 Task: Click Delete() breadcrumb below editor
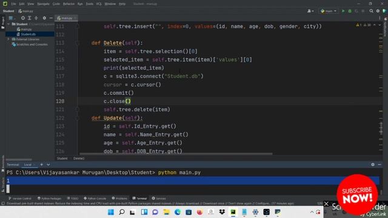coord(79,159)
